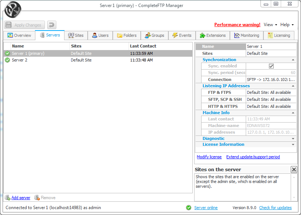Collapse the Synchronization section

point(293,60)
